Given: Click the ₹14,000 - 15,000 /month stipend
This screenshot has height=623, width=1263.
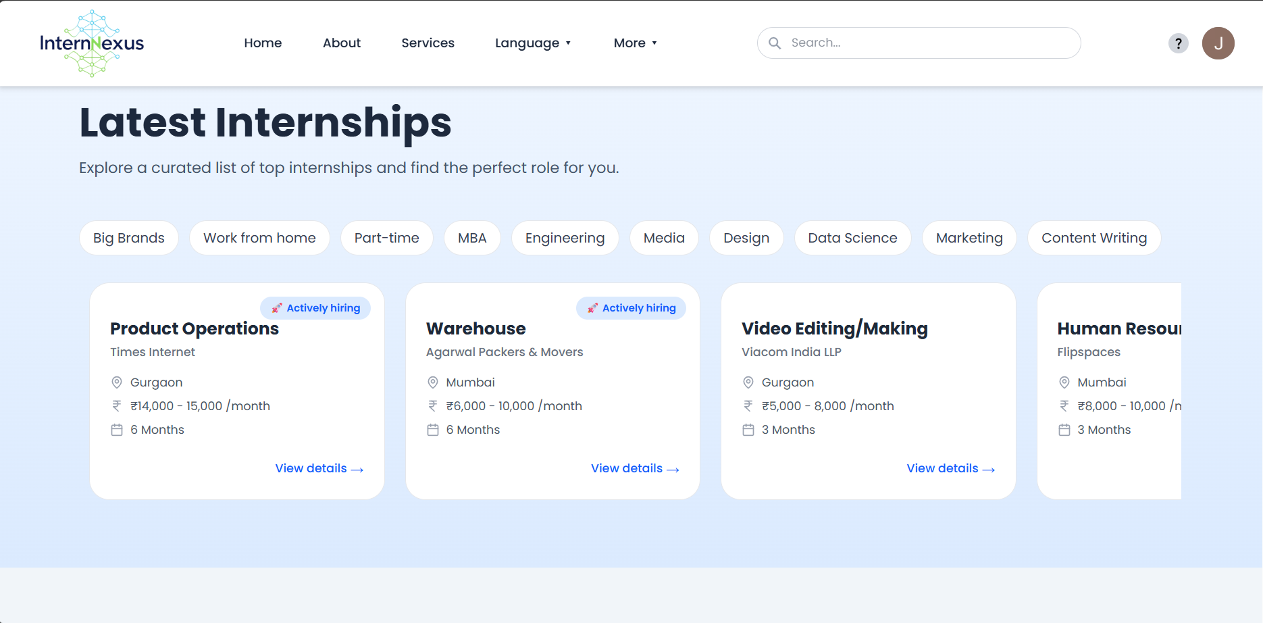Looking at the screenshot, I should [200, 406].
